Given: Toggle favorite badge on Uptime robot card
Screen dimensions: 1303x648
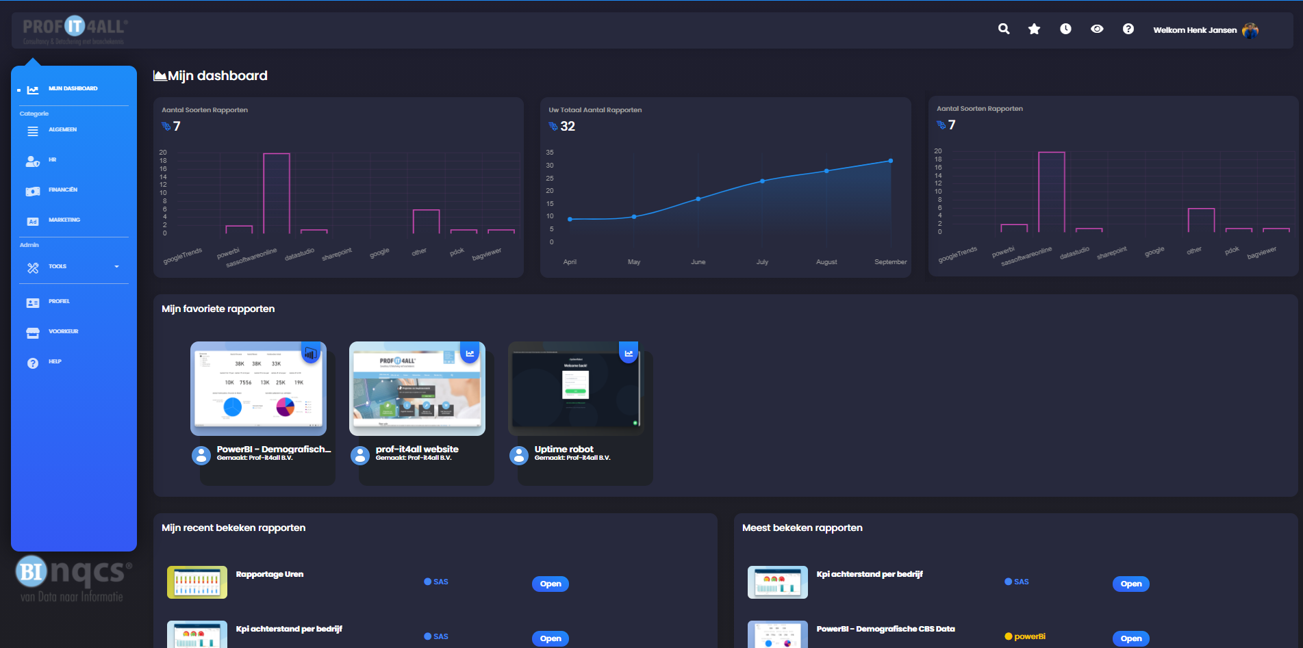Looking at the screenshot, I should [629, 353].
